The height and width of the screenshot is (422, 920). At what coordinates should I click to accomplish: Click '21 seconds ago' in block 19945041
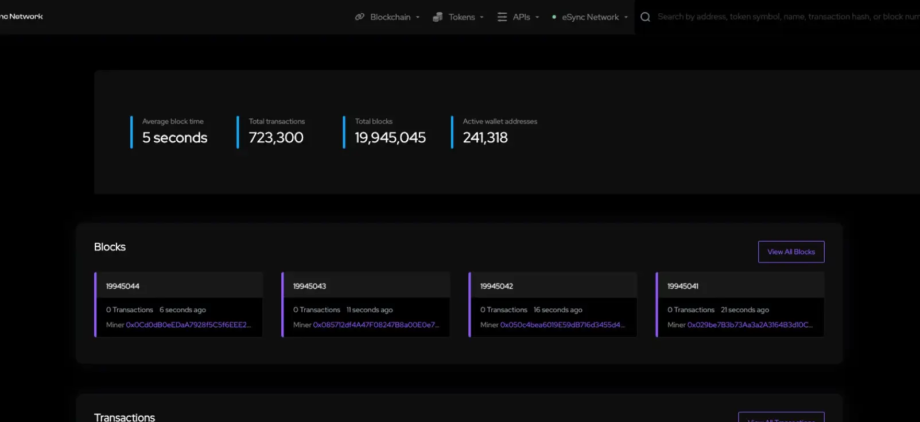(x=745, y=309)
